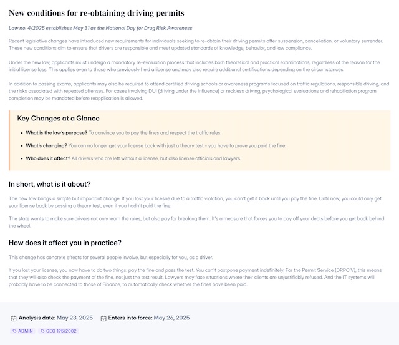Click 'In short, what is it about?' heading
The width and height of the screenshot is (399, 345).
pyautogui.click(x=49, y=184)
